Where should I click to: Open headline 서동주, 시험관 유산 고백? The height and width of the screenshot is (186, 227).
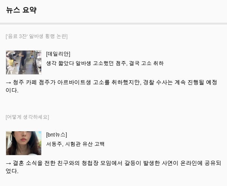pyautogui.click(x=75, y=144)
